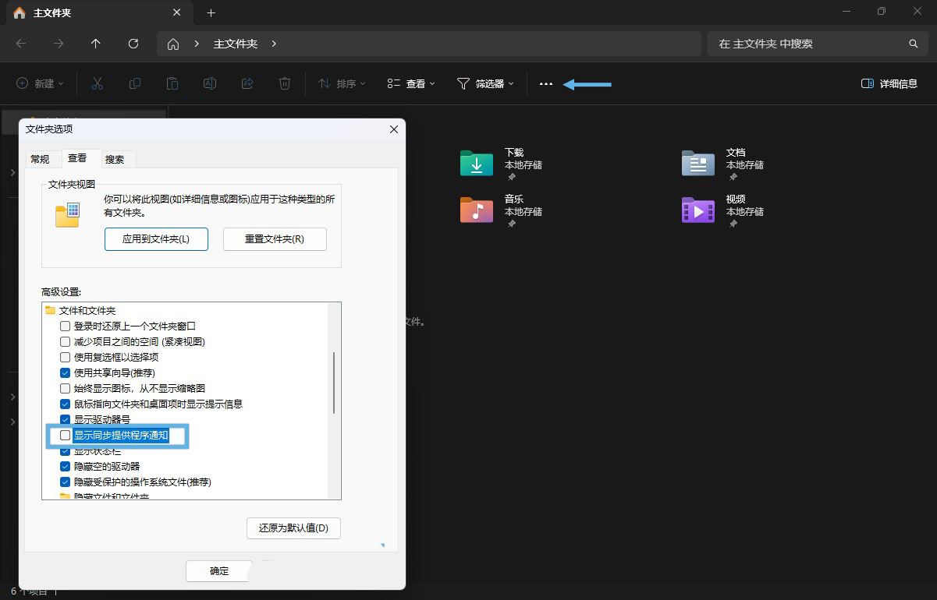
Task: Open the 下载 downloads folder
Action: 477,164
